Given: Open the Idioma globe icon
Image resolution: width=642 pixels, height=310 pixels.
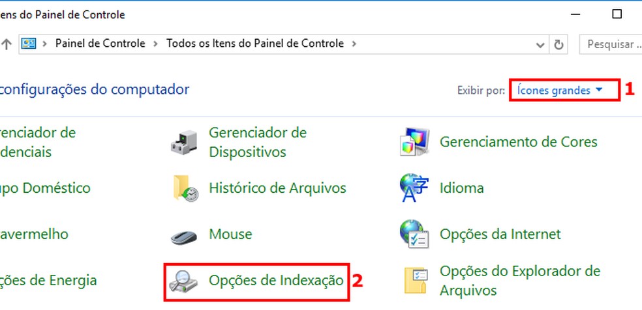Looking at the screenshot, I should 415,189.
